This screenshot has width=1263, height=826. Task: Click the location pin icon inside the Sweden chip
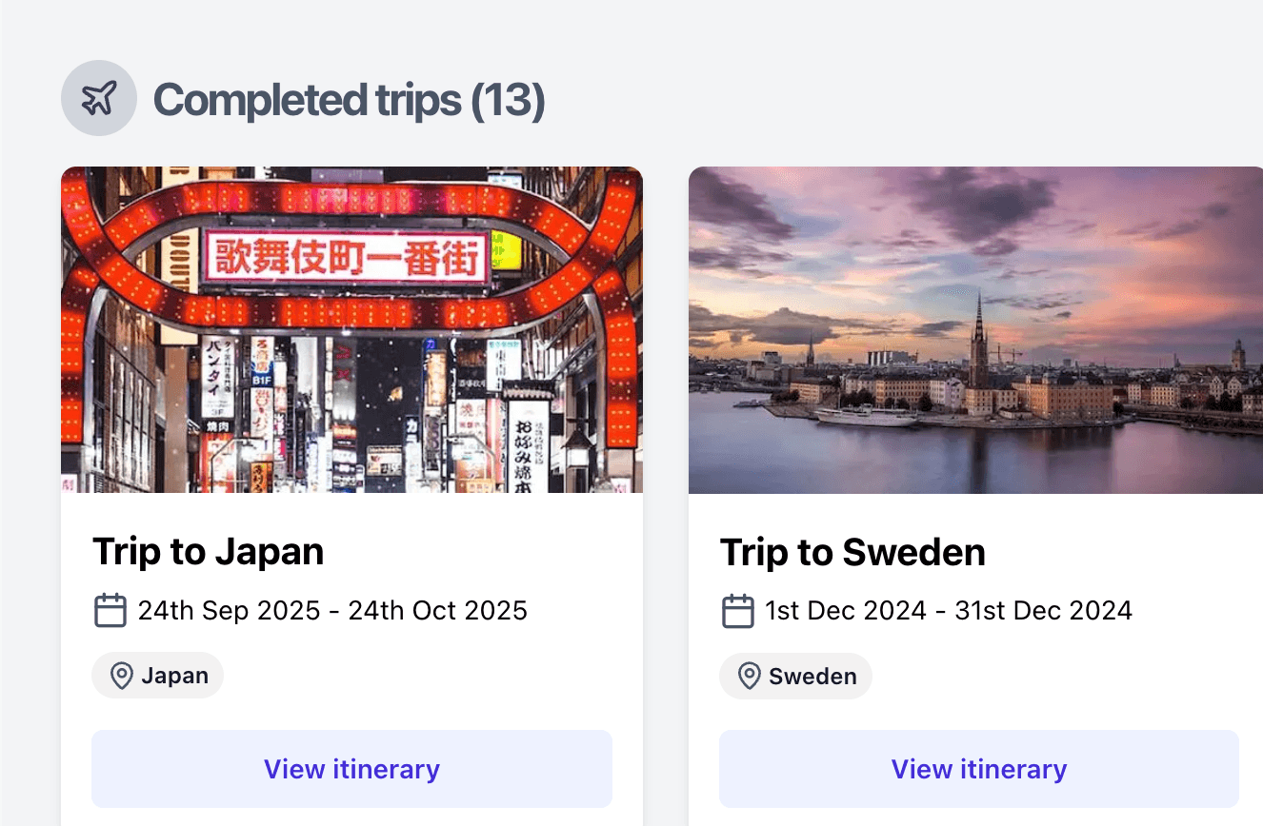click(x=749, y=676)
